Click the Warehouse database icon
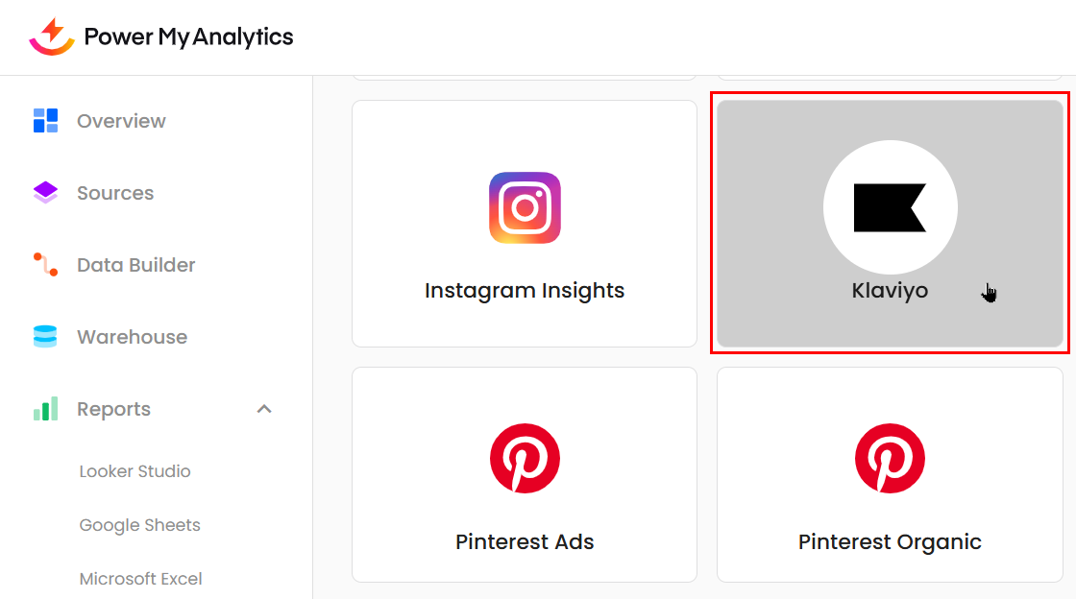 click(x=45, y=337)
